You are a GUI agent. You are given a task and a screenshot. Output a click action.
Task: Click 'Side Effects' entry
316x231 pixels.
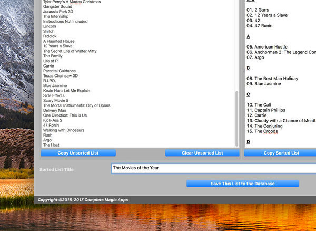(54, 95)
